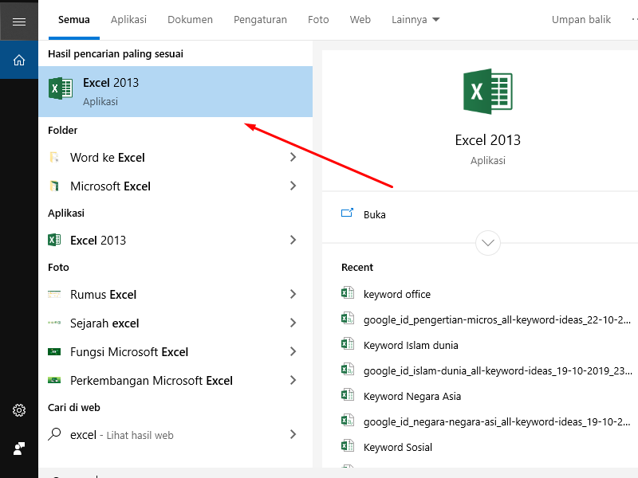Viewport: 638px width, 478px height.
Task: Click folder icon beside Microsoft Excel
Action: coord(54,186)
